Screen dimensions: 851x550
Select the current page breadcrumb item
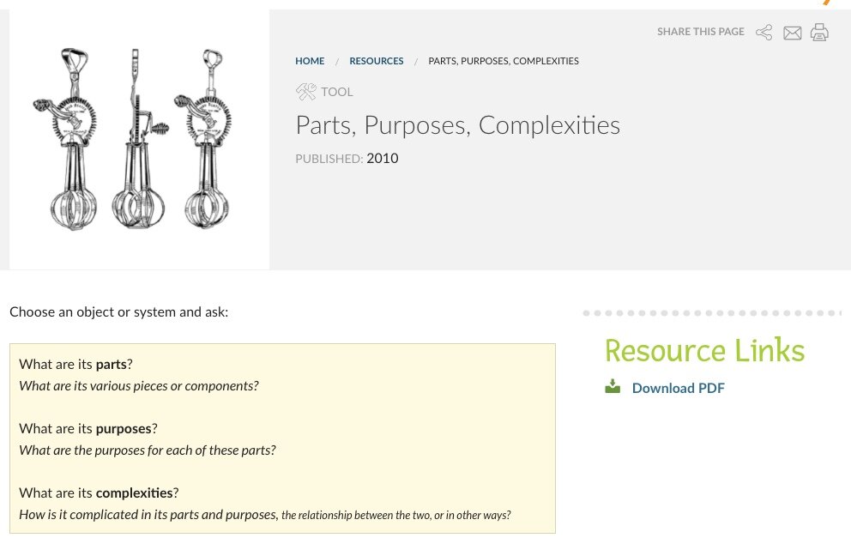[503, 61]
